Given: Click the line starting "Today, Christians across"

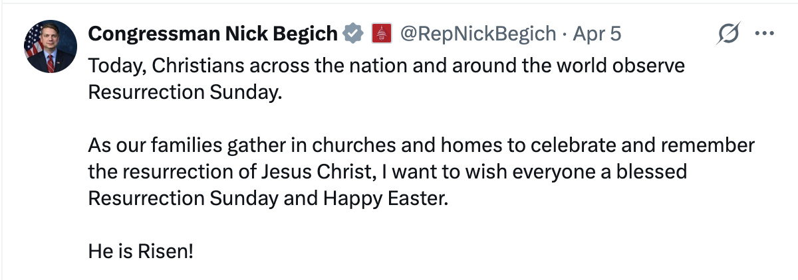Looking at the screenshot, I should [386, 66].
